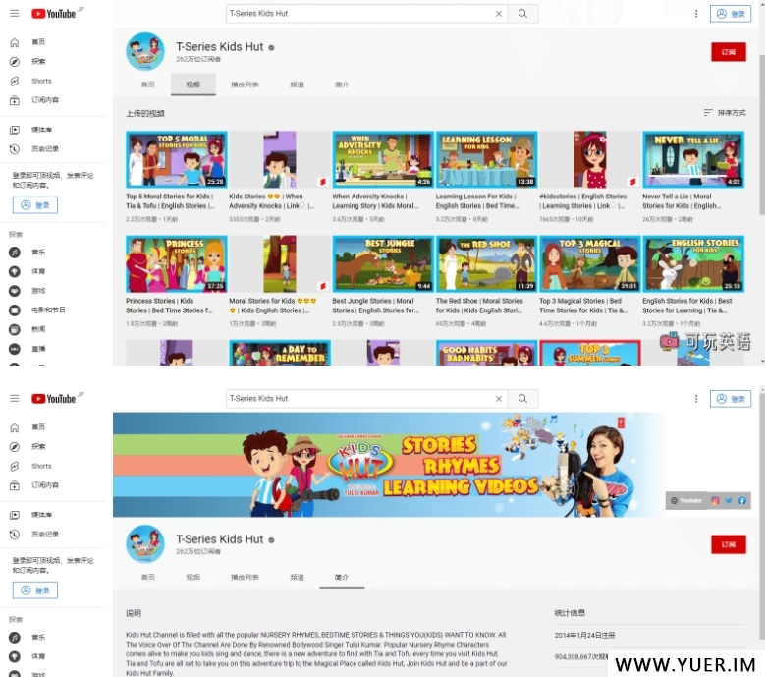This screenshot has width=765, height=677.
Task: Open the Never Tell a Lie video thumbnail
Action: (x=693, y=159)
